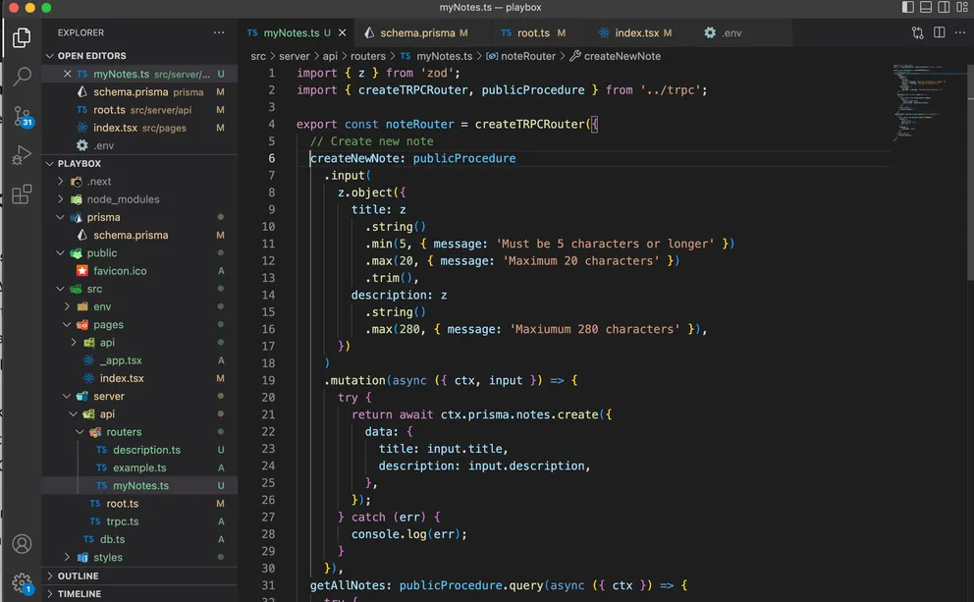Open the Accounts menu icon
The height and width of the screenshot is (602, 974).
pyautogui.click(x=22, y=544)
